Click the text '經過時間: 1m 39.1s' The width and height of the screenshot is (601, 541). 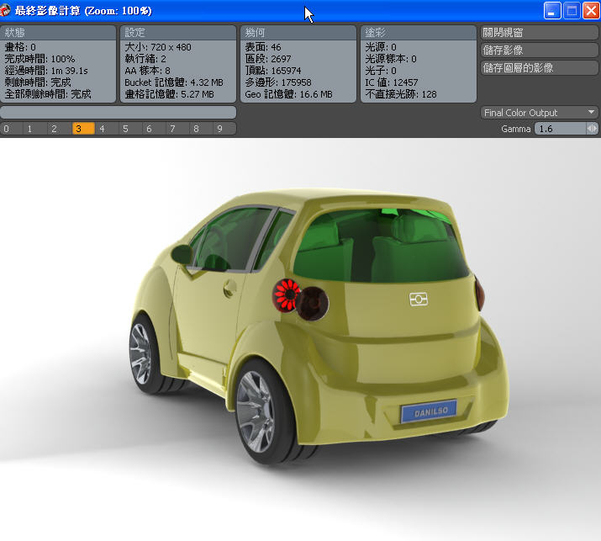click(x=46, y=71)
